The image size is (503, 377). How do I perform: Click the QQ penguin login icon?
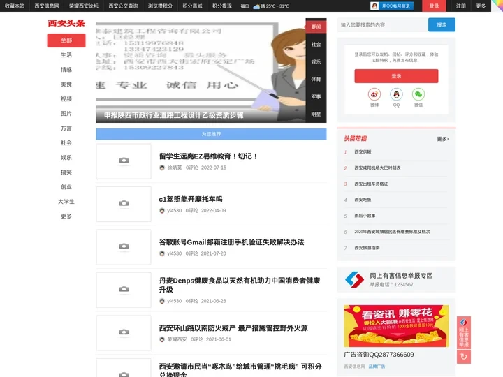point(396,94)
